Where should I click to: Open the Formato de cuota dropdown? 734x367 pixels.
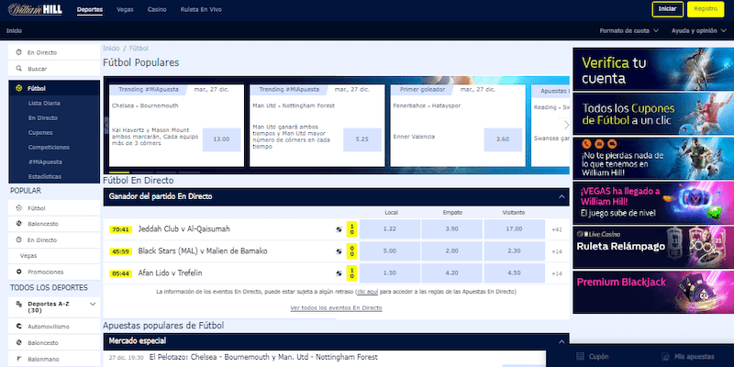click(629, 31)
